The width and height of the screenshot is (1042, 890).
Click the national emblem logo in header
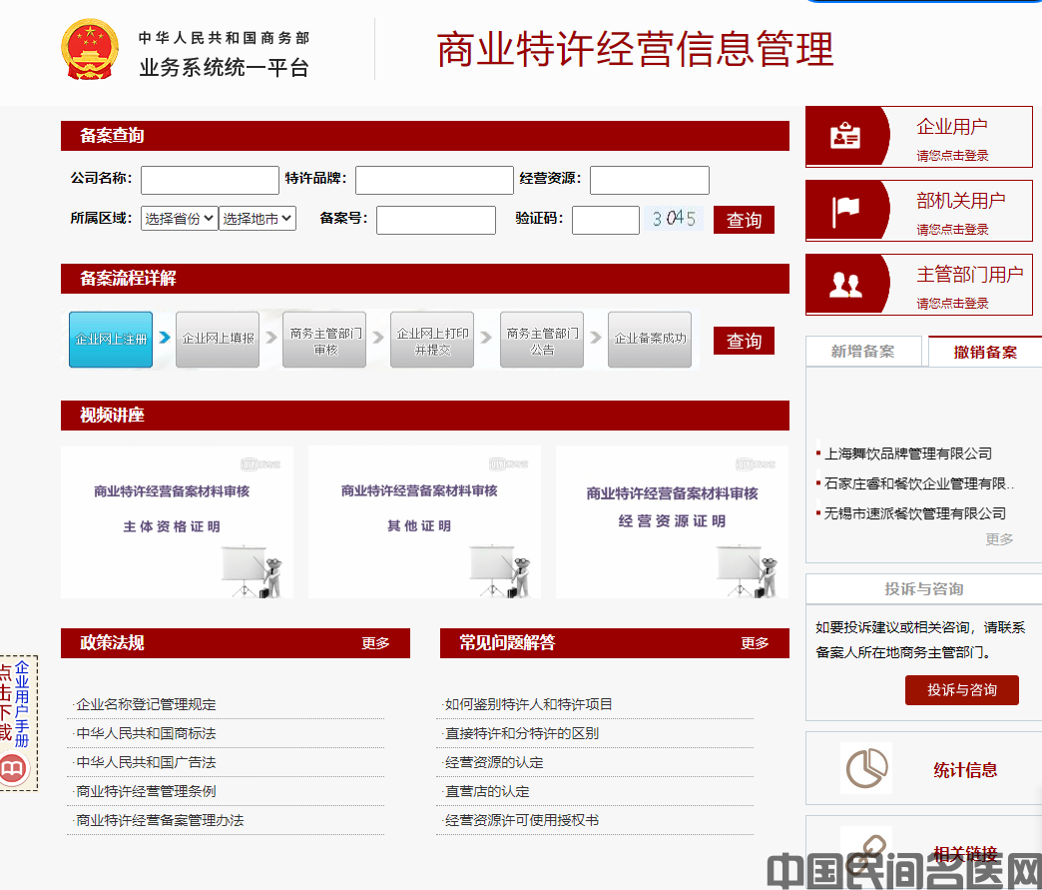(x=90, y=50)
